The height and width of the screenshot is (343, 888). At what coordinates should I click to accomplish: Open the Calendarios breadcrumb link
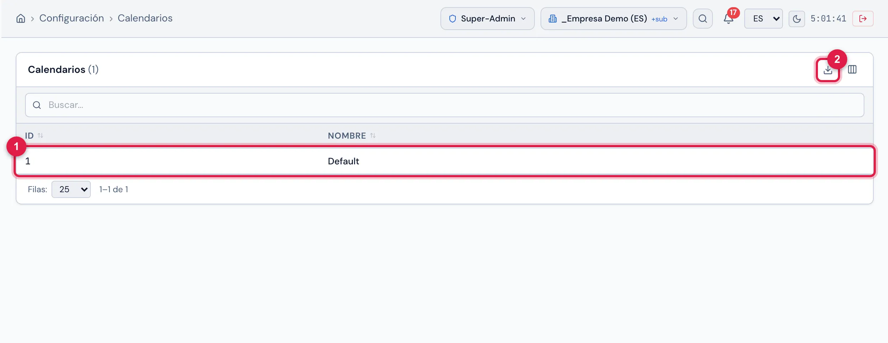145,18
